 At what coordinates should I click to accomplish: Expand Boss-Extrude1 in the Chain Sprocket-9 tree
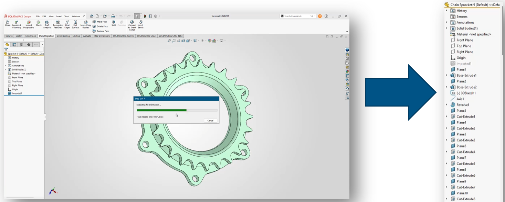446,75
